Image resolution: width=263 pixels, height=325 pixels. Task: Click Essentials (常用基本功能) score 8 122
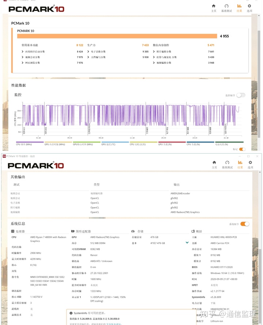coord(80,45)
